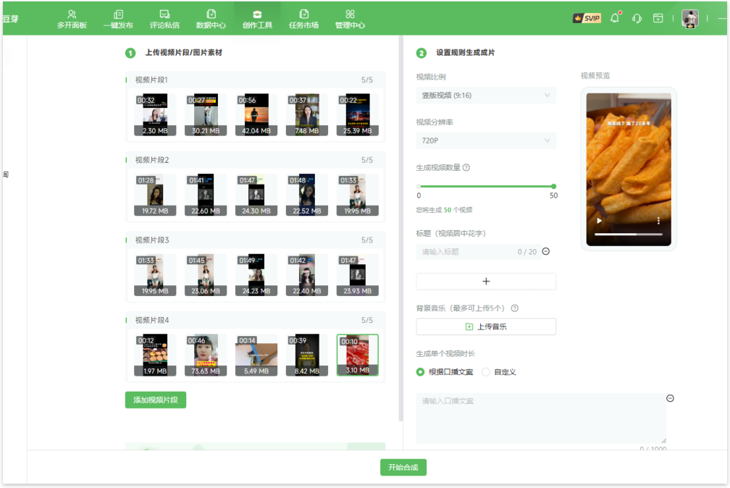Remove the title field with minus icon

tap(546, 251)
